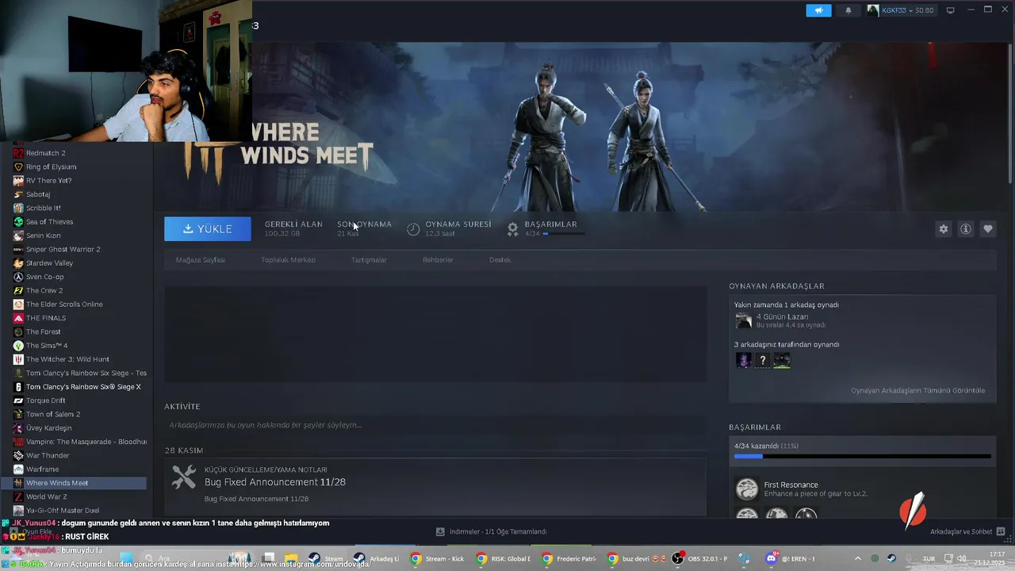Viewport: 1015px width, 571px height.
Task: Open Bug Fixed Announcement 11/28 news
Action: pyautogui.click(x=274, y=482)
